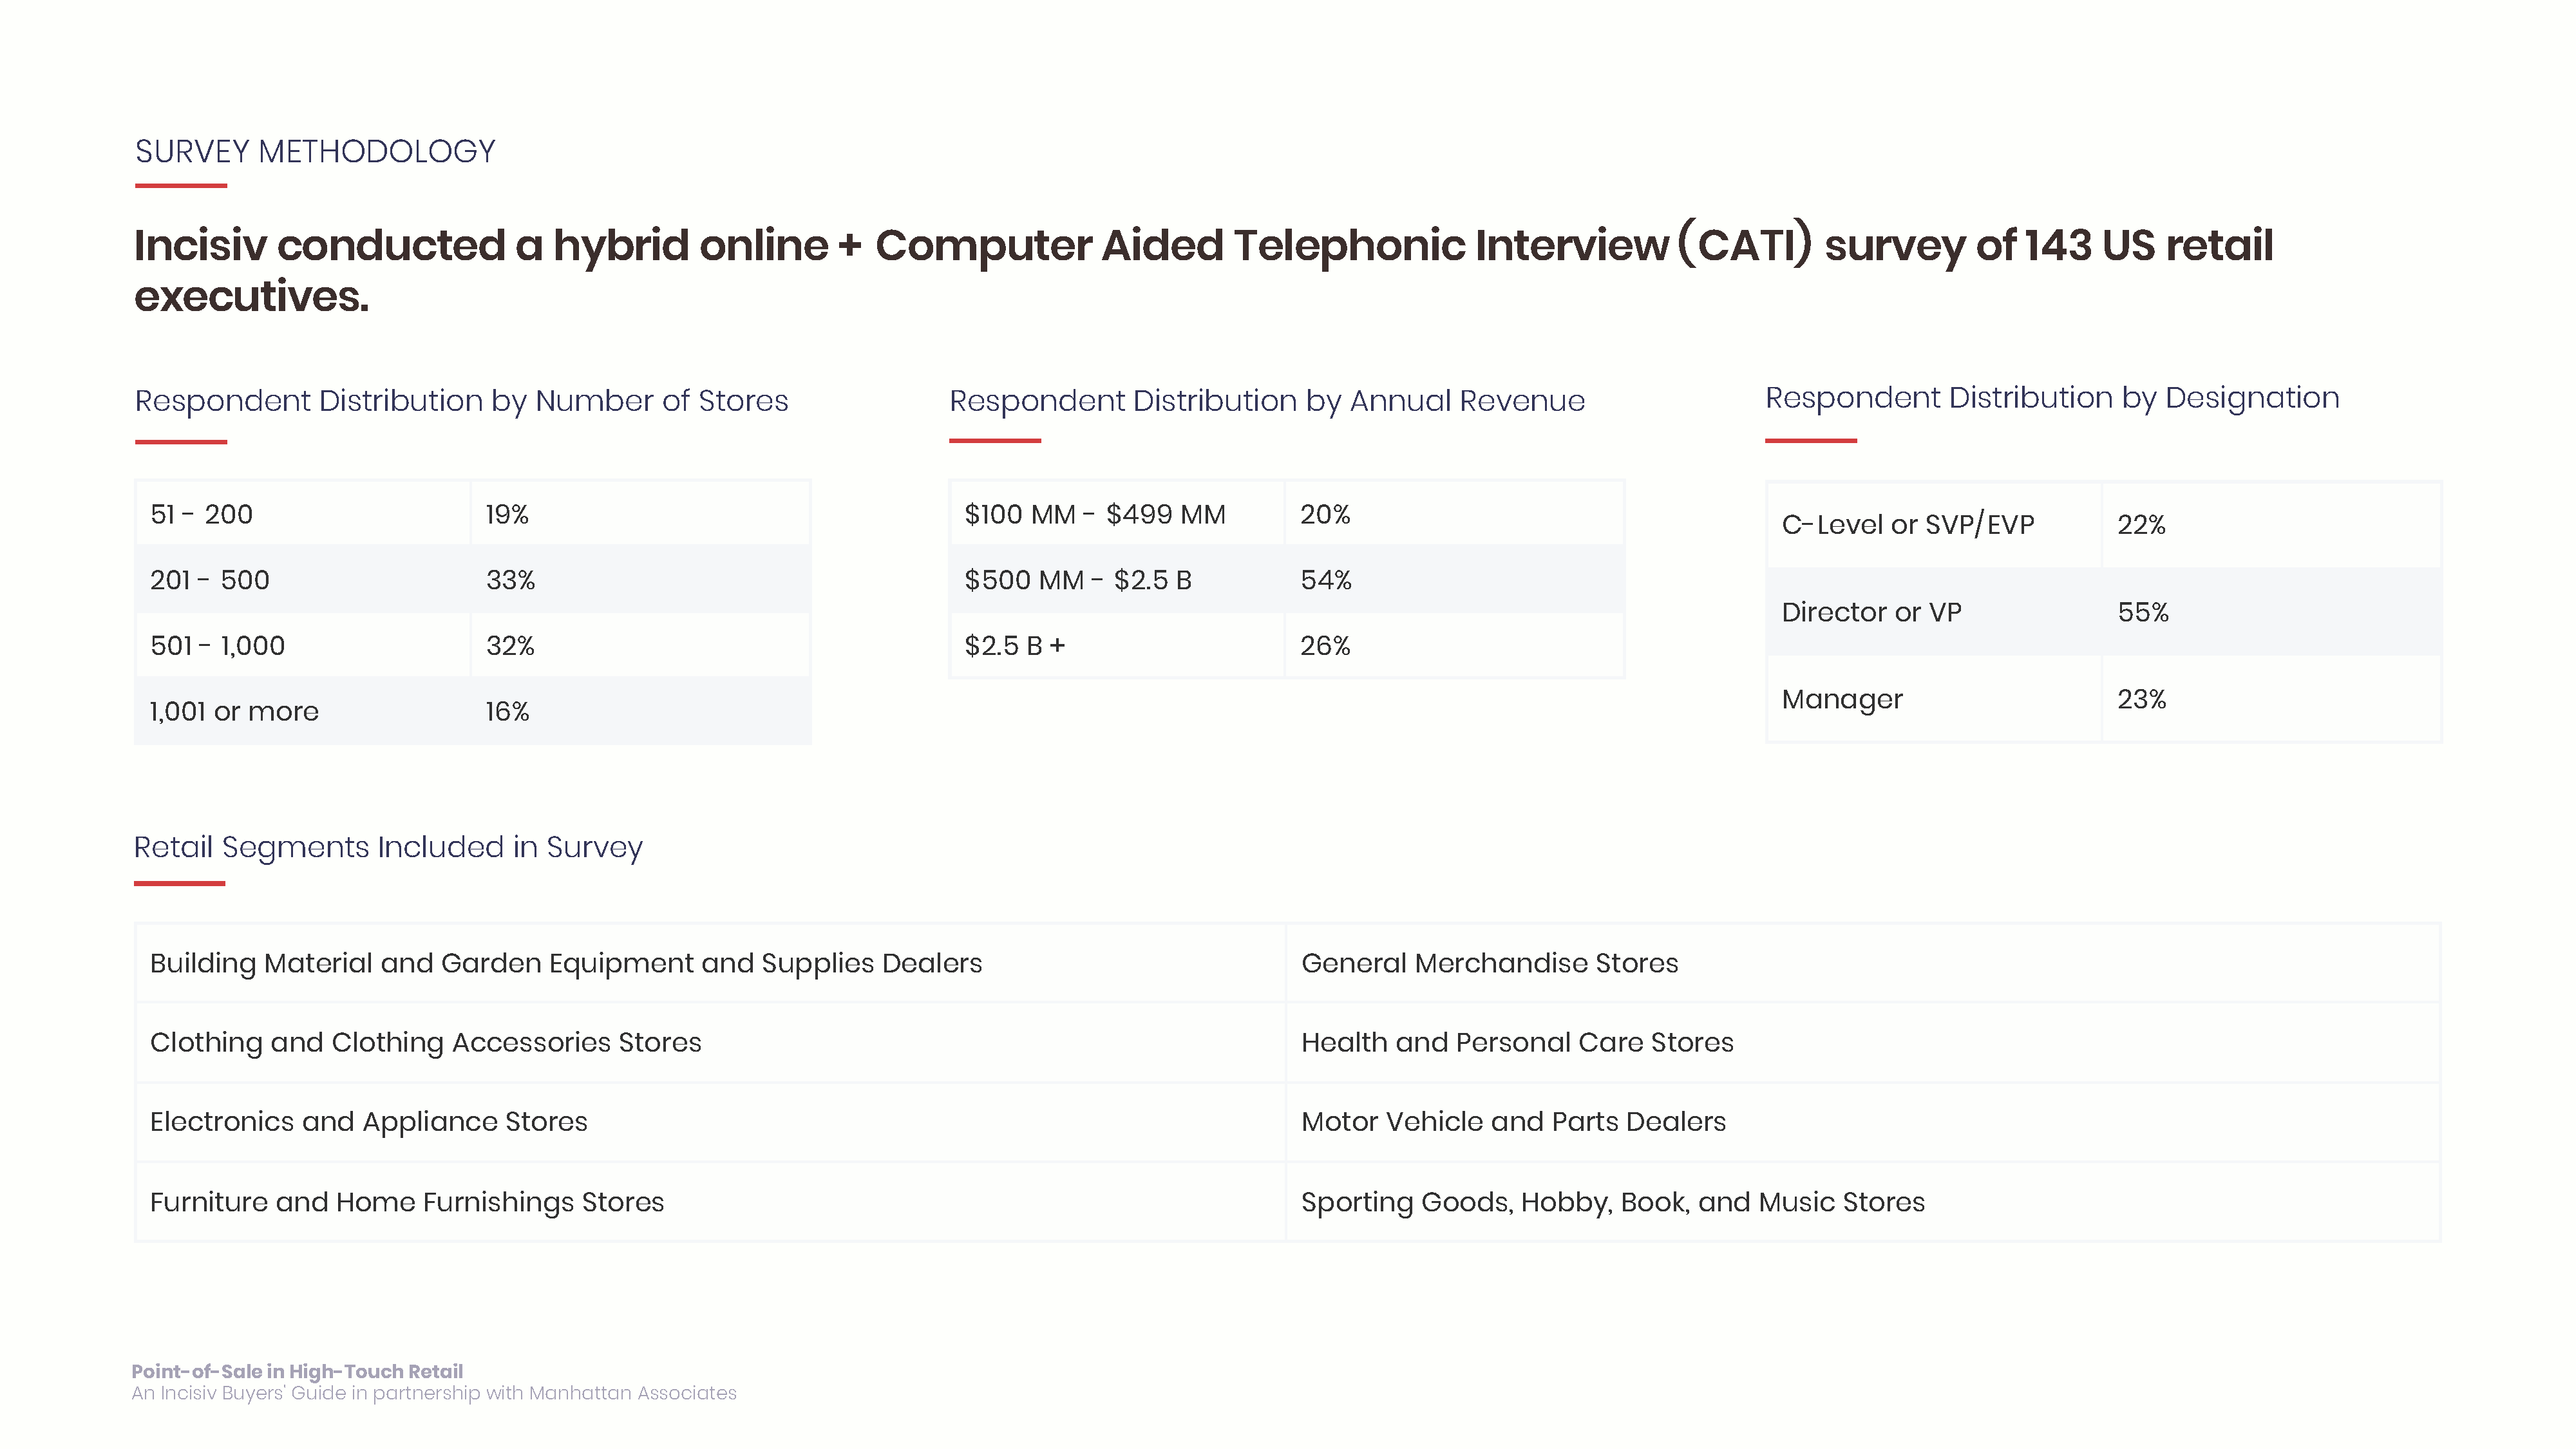The width and height of the screenshot is (2576, 1449).
Task: Click Respondent Distribution by Annual Revenue heading
Action: 1267,401
